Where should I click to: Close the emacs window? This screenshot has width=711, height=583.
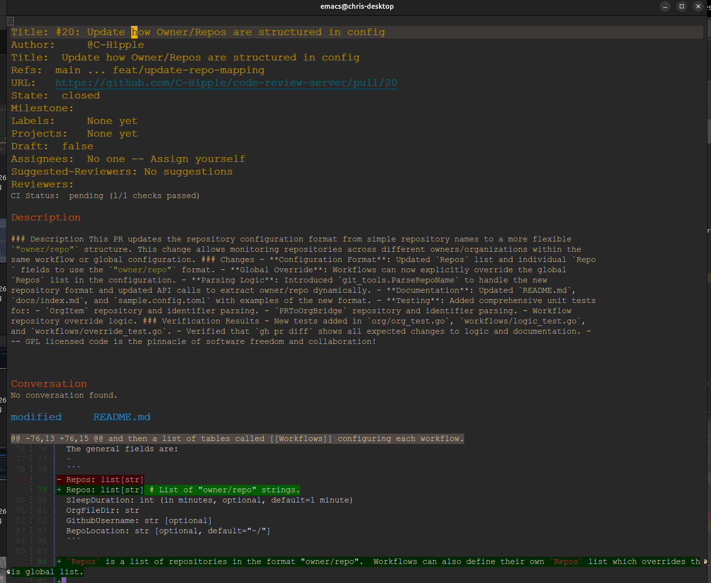(698, 6)
